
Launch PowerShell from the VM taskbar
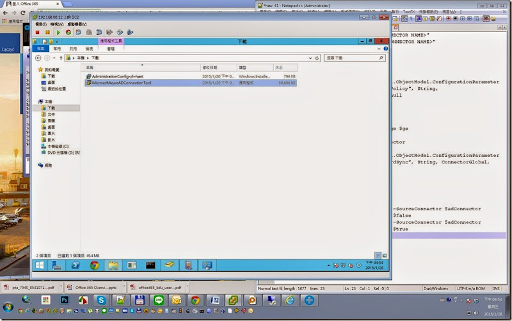[x=76, y=265]
